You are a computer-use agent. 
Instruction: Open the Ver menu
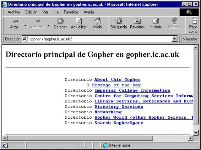click(x=45, y=12)
